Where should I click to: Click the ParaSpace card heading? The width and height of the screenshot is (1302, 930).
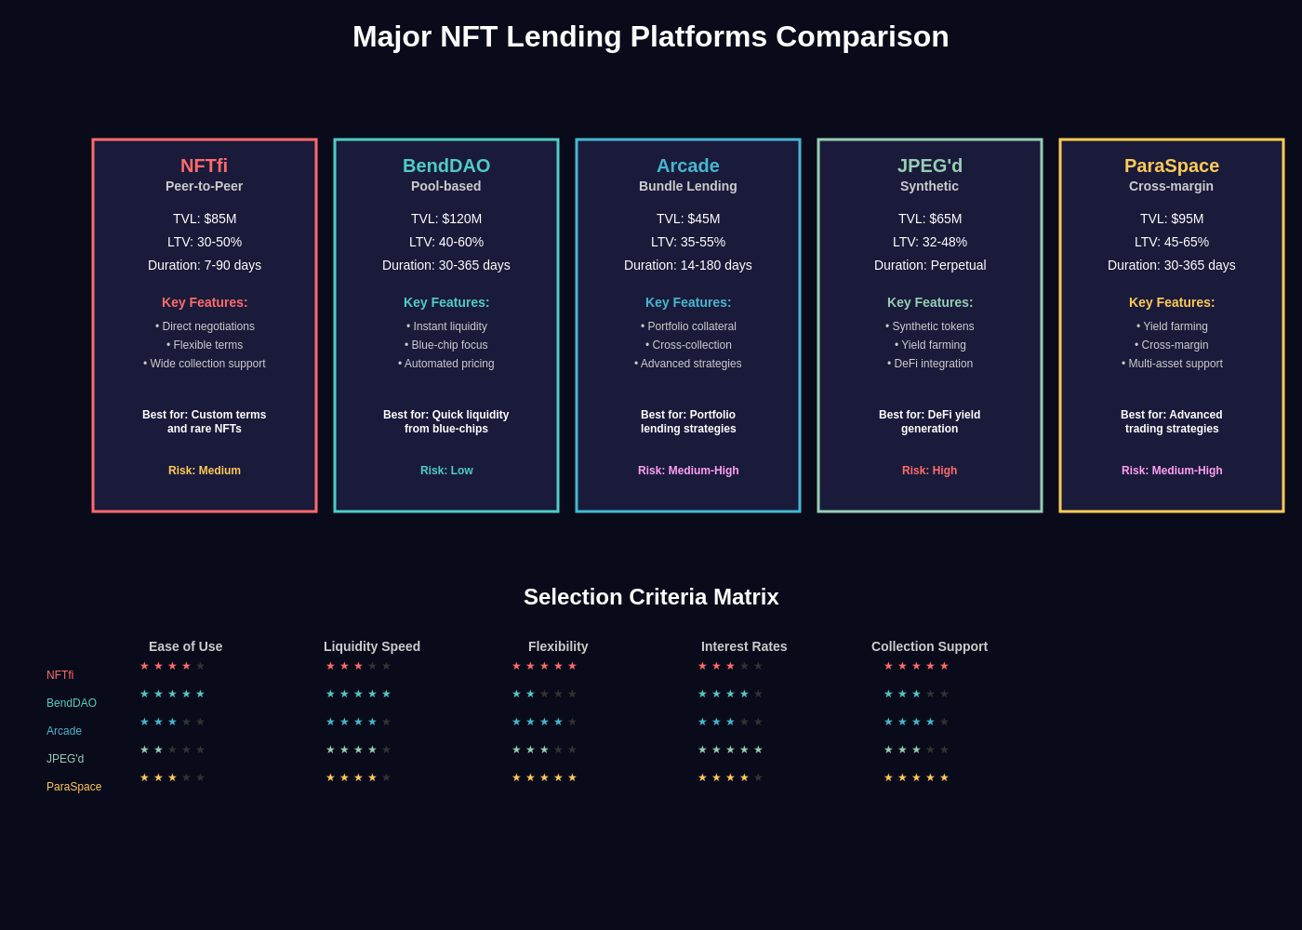(1172, 166)
